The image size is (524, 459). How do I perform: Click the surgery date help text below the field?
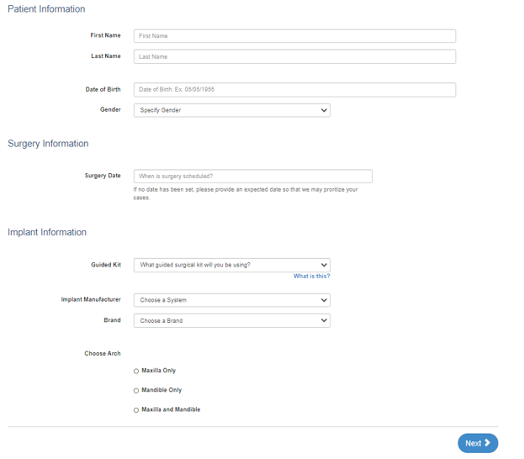coord(245,193)
